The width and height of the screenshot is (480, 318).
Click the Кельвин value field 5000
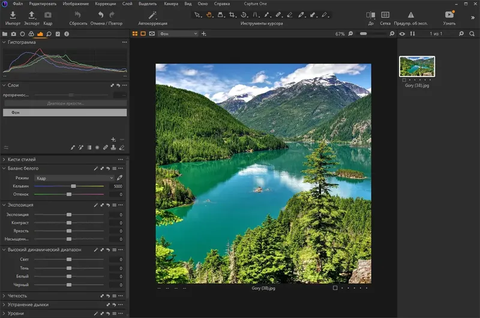116,186
